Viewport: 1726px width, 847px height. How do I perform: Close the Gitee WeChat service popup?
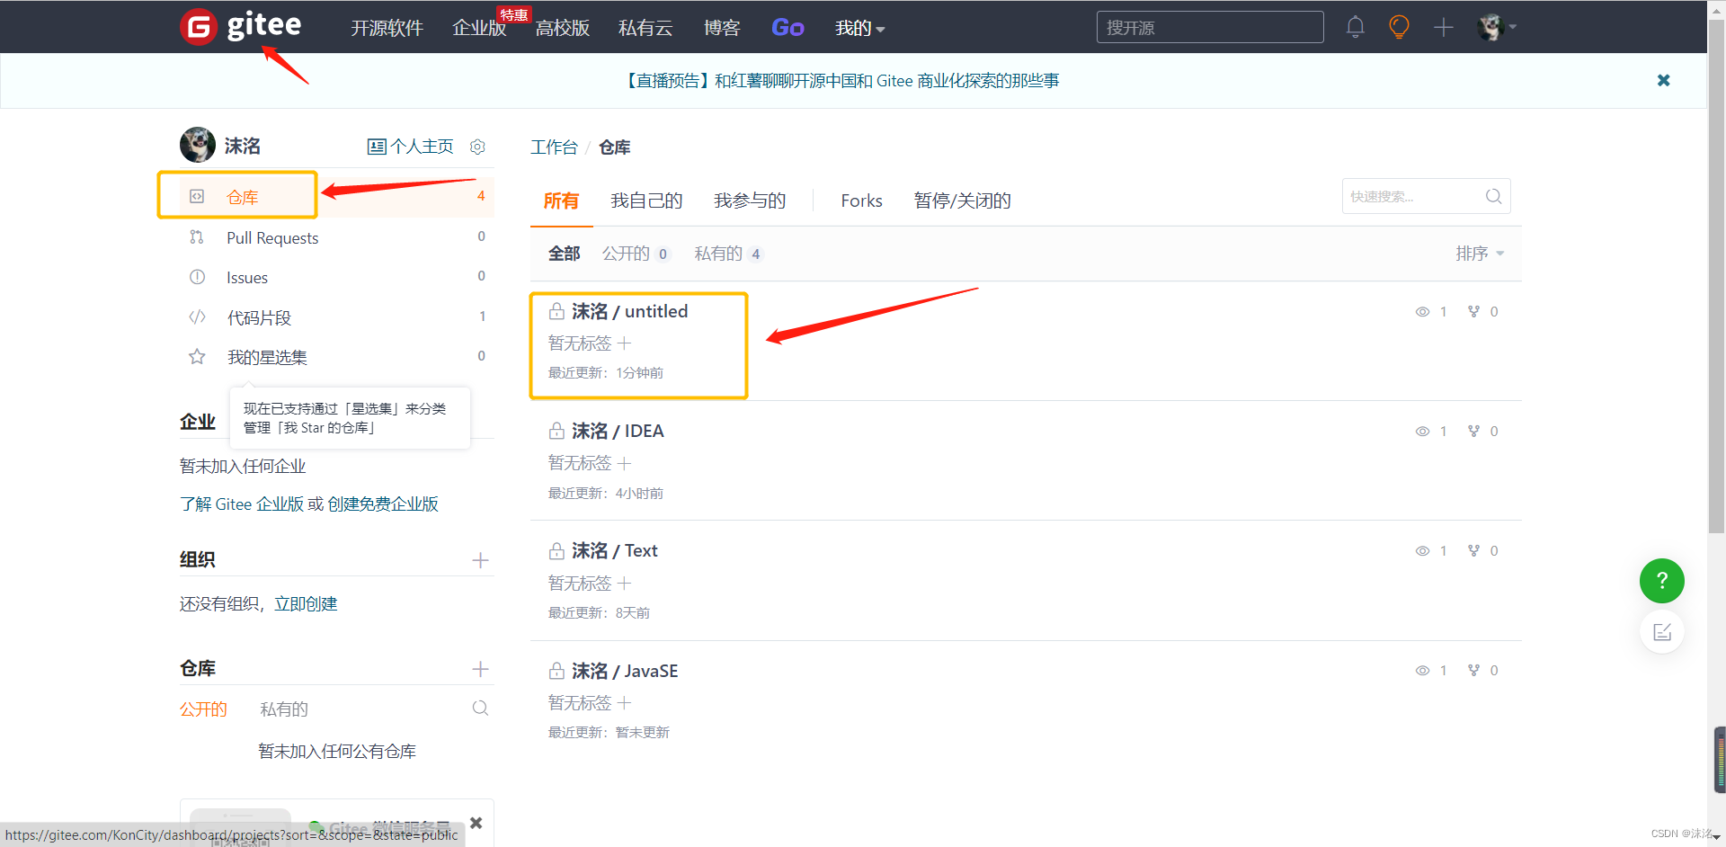pos(476,823)
